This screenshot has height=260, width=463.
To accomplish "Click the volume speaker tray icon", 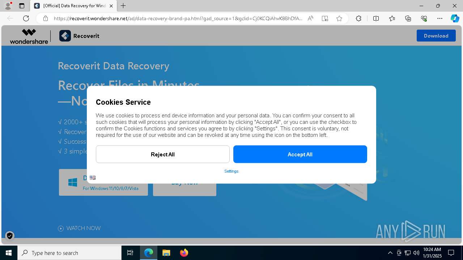I will [416, 253].
